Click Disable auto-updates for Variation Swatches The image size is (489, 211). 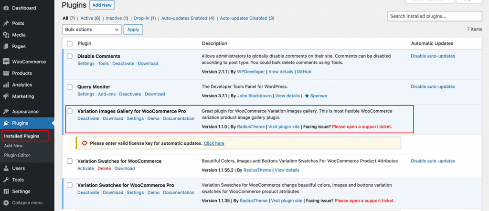(x=433, y=161)
